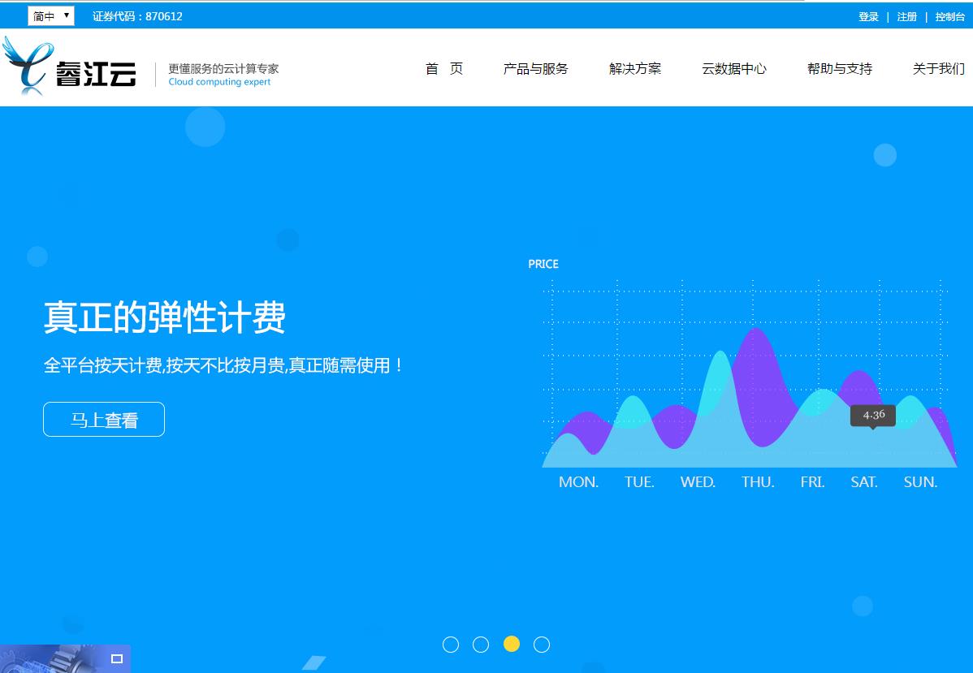973x673 pixels.
Task: Click the PRICE chart label
Action: click(543, 264)
